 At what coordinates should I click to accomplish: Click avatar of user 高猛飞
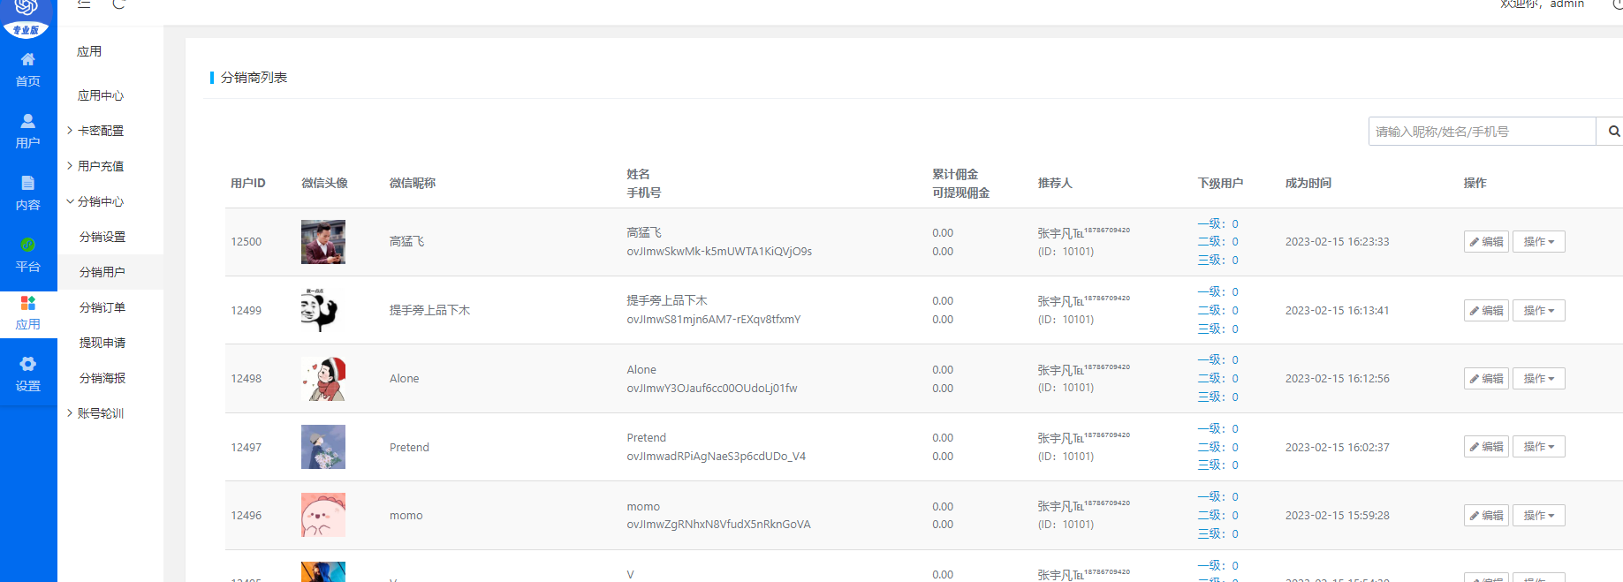[x=323, y=242]
